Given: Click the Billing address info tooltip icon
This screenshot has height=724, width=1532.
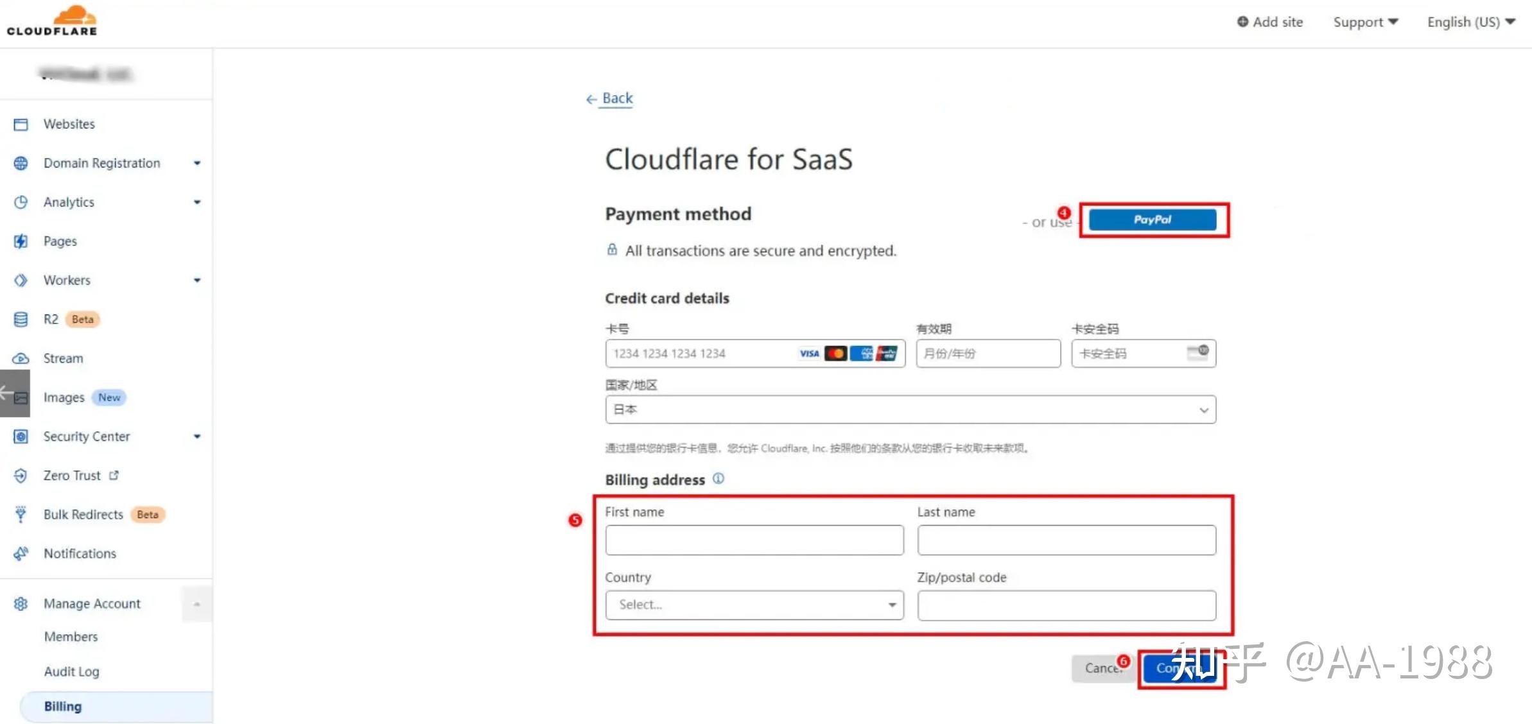Looking at the screenshot, I should [718, 479].
